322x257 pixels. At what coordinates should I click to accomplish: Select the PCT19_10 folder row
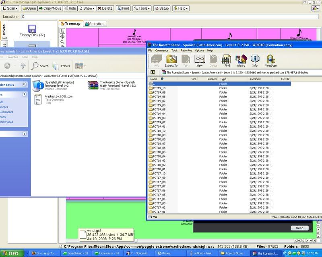(x=219, y=88)
